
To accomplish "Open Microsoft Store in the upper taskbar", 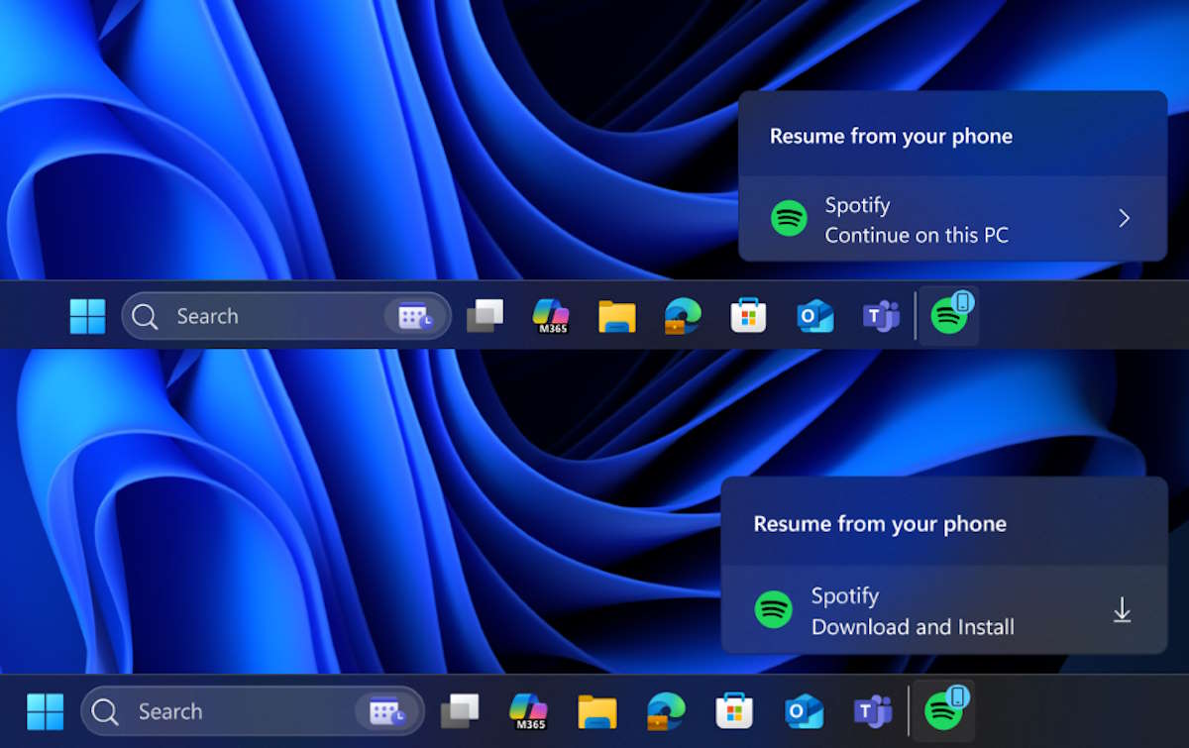I will coord(748,316).
